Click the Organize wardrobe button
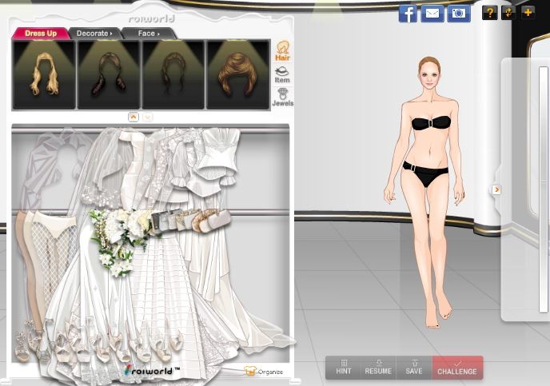The width and height of the screenshot is (550, 386). tap(264, 372)
